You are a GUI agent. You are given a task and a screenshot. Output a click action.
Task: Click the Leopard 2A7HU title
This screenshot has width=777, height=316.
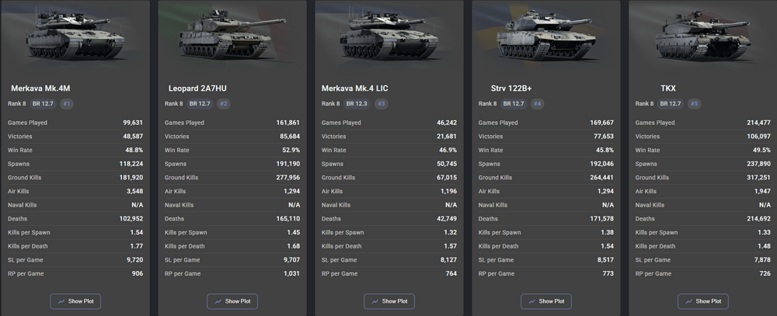coord(197,89)
